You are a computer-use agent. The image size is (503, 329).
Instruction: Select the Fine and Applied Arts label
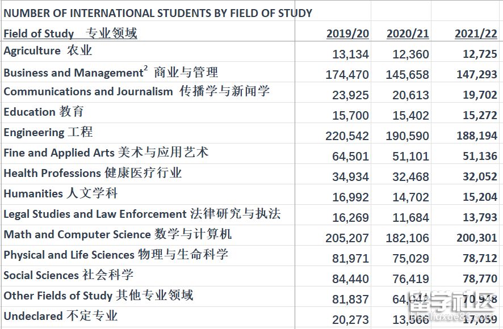pos(106,153)
